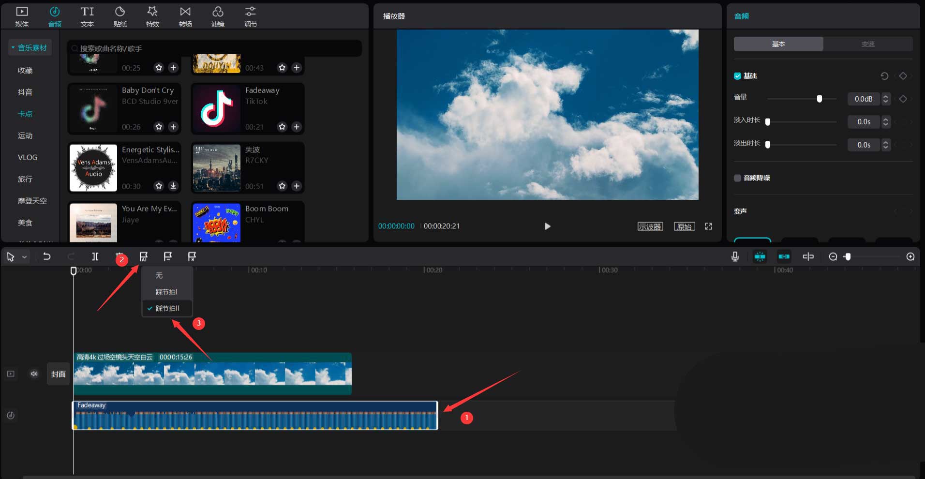Collapse the 音乐素材 category list
Screen dimensions: 925x479
click(x=13, y=47)
